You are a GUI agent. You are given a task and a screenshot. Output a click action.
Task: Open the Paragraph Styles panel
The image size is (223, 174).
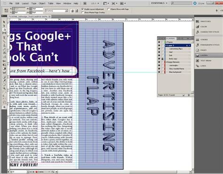point(208,45)
